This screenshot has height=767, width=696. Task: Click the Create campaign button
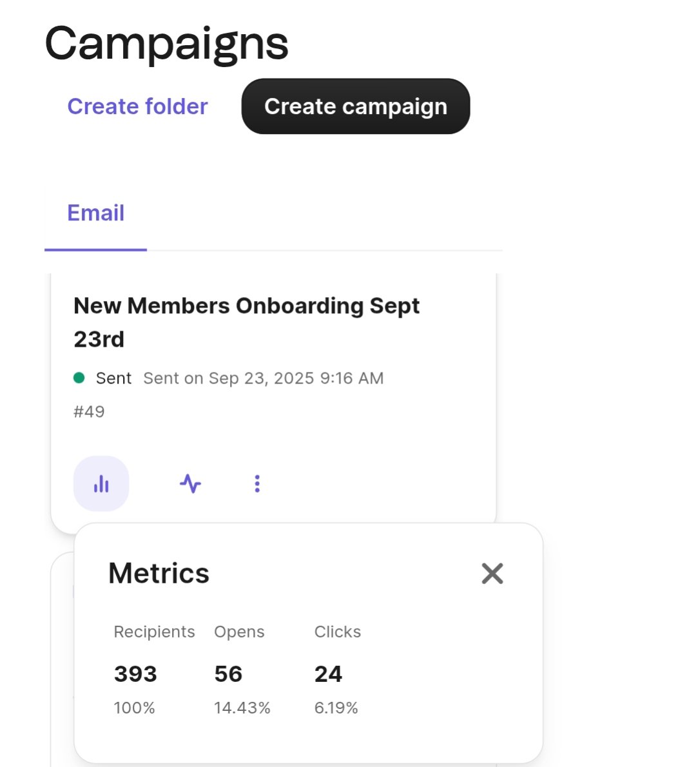355,106
